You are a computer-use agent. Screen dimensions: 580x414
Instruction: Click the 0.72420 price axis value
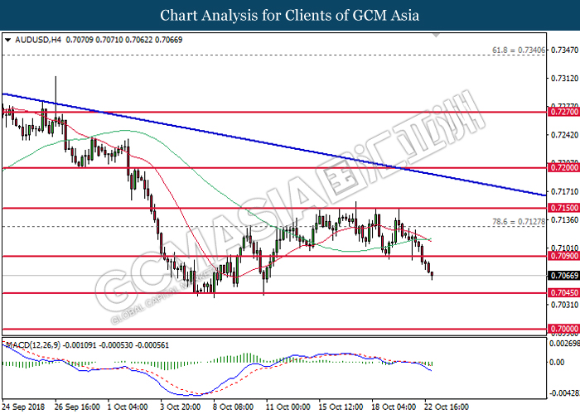click(x=564, y=135)
